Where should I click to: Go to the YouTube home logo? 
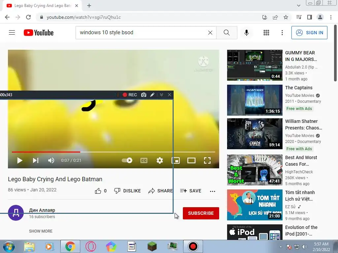click(39, 33)
